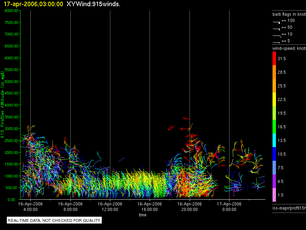Click the 500.00 altitude tick label
The height and width of the screenshot is (230, 306).
[x=12, y=188]
